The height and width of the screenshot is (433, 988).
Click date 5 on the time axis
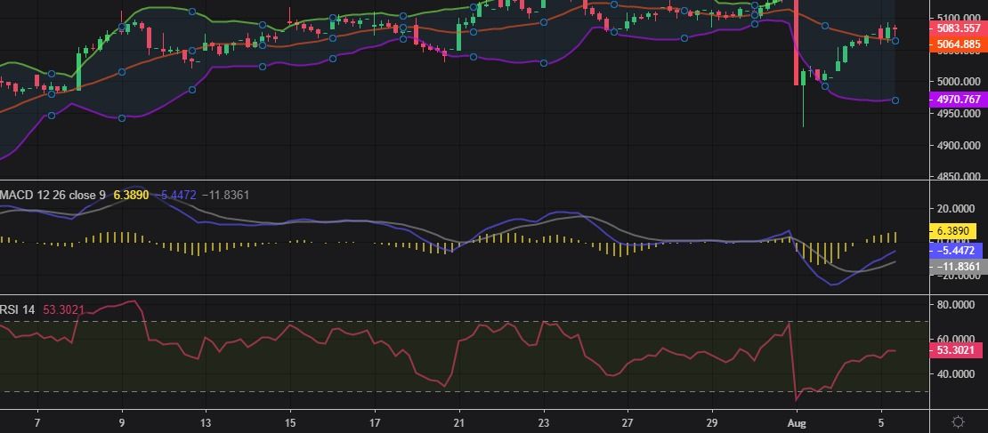point(881,421)
